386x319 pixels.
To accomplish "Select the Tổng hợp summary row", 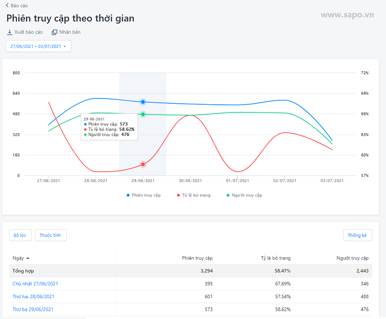I will (24, 271).
